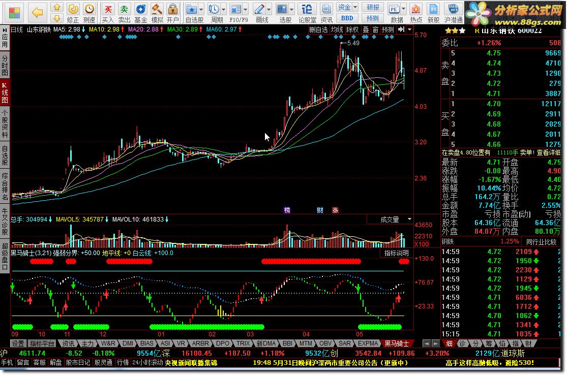Open the 指标平台 indicator platform button
567x375 pixels.
[42, 343]
